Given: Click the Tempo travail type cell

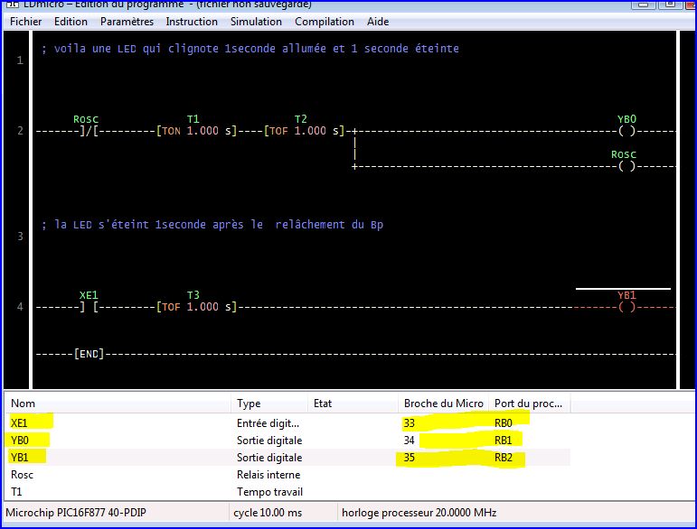Looking at the screenshot, I should [269, 492].
